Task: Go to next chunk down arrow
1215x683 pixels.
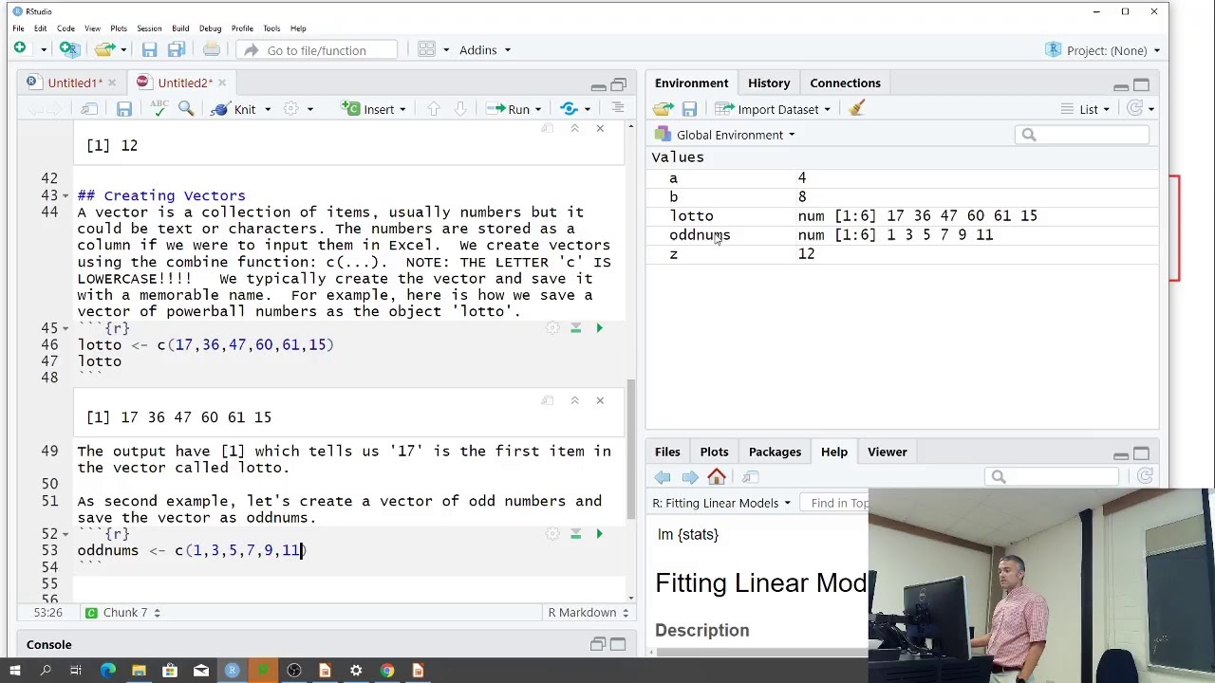Action: (460, 109)
